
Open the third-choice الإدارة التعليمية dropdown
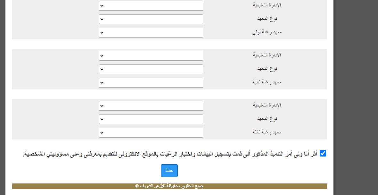click(x=151, y=106)
